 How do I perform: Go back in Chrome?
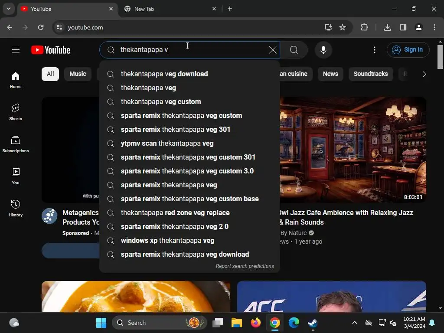(x=10, y=27)
